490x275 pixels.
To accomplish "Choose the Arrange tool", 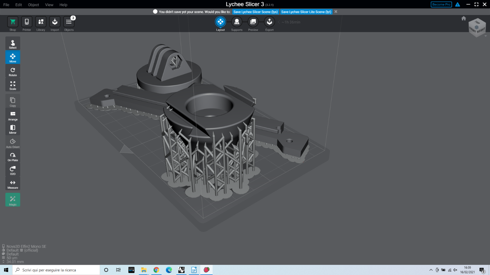I will pyautogui.click(x=13, y=115).
